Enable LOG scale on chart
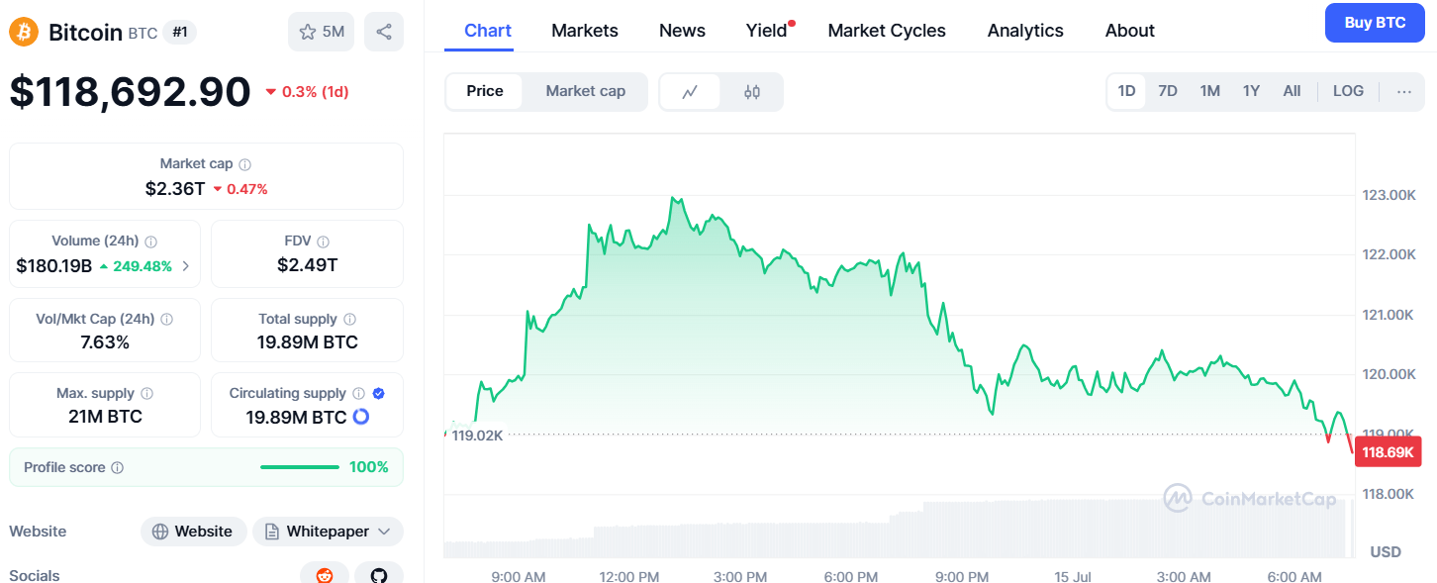This screenshot has width=1437, height=583. pos(1348,91)
